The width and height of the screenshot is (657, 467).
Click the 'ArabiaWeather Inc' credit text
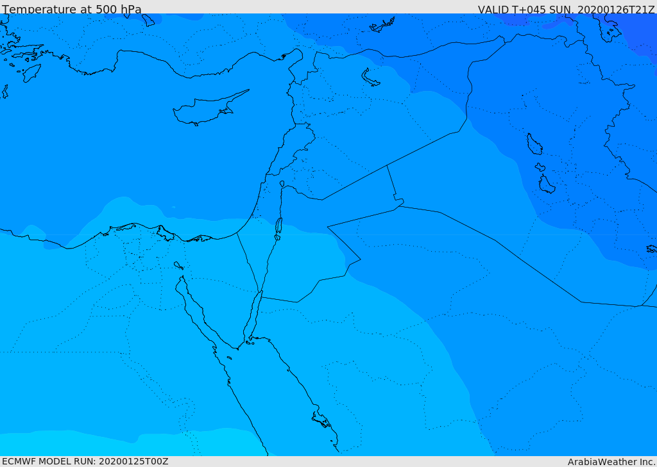tap(611, 462)
